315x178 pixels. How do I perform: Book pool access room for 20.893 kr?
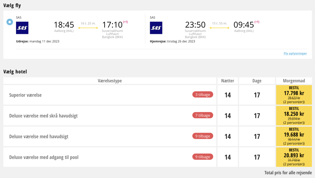[294, 157]
